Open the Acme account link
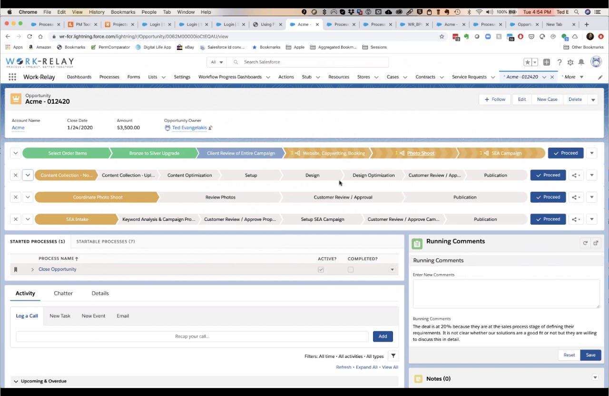 (18, 128)
